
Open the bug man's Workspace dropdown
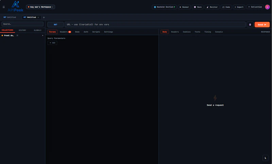40,7
